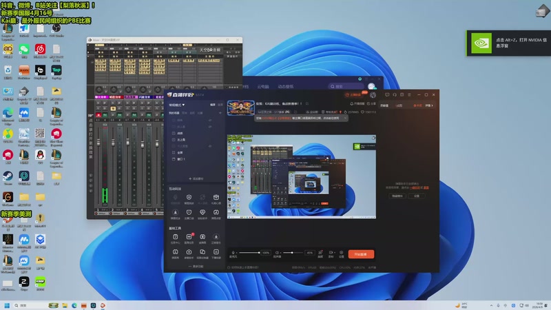Open the QQ penguin desktop icon
551x310 pixels.
tap(40, 154)
